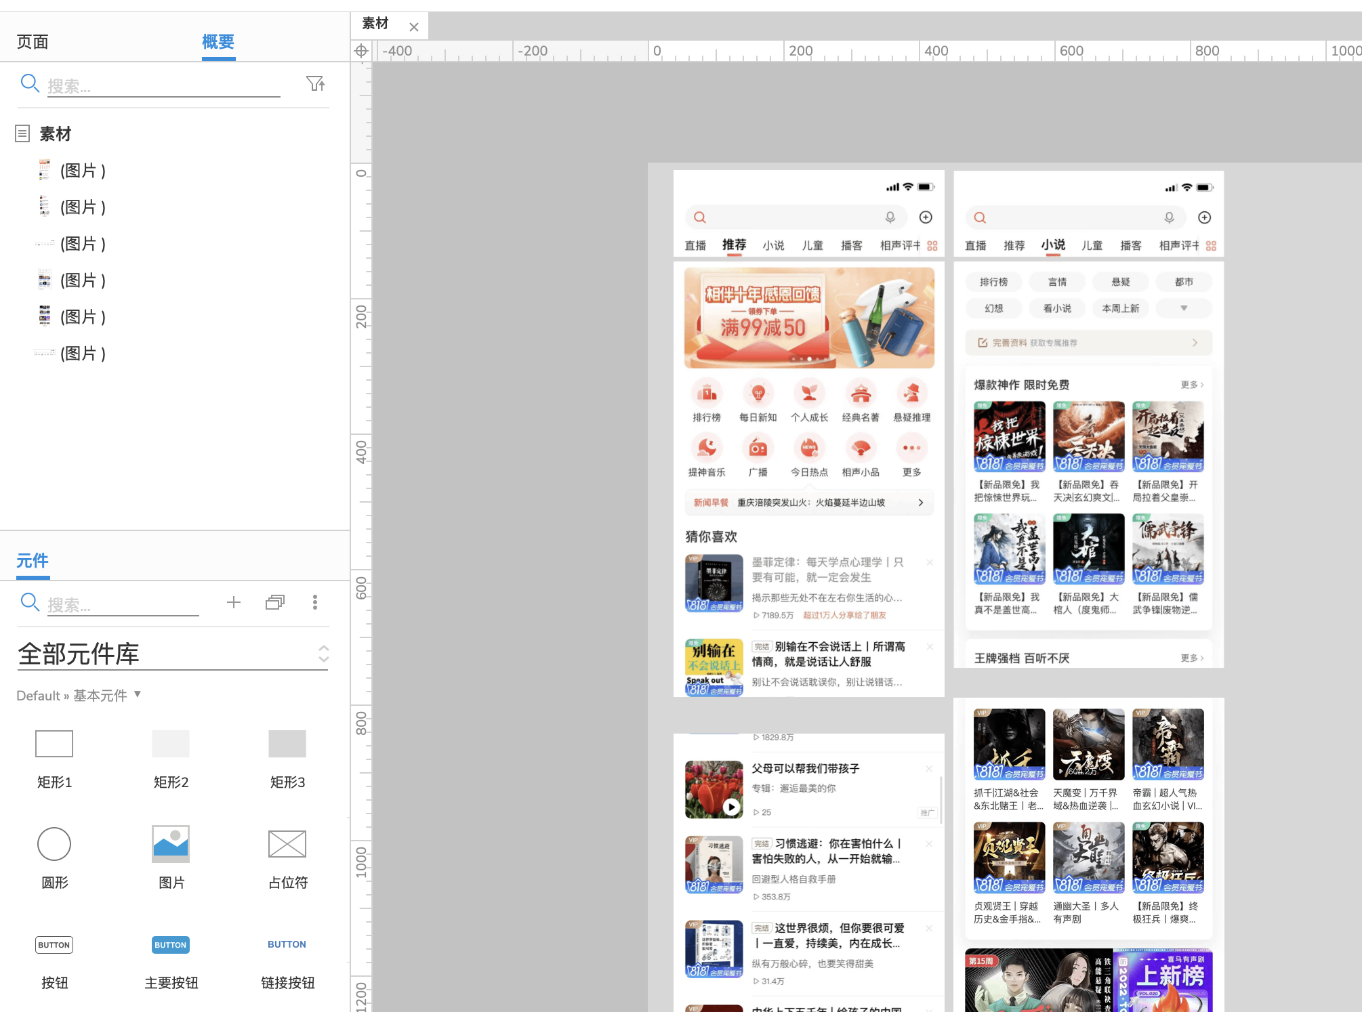Click the 猜你喜欢 heading text

coord(711,536)
